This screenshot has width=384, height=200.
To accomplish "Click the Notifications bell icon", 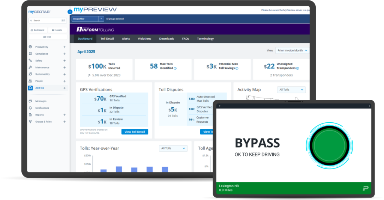I will [x=30, y=108].
